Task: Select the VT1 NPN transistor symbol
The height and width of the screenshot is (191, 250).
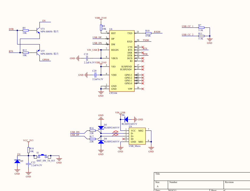Action: coord(38,30)
